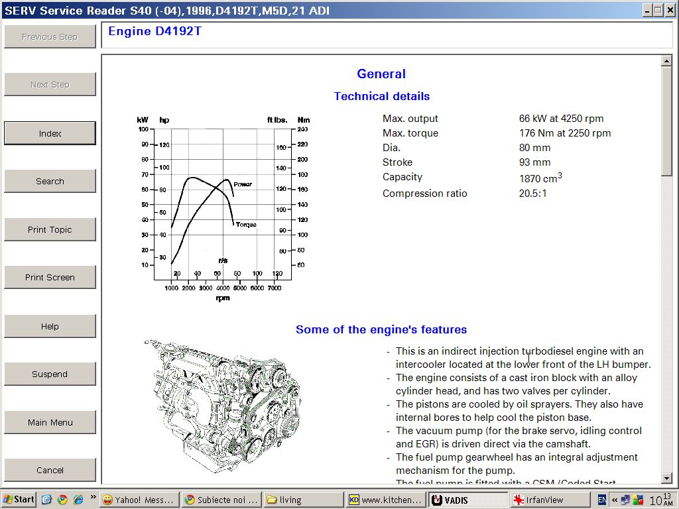Click the colored-squares tray icon

[638, 500]
